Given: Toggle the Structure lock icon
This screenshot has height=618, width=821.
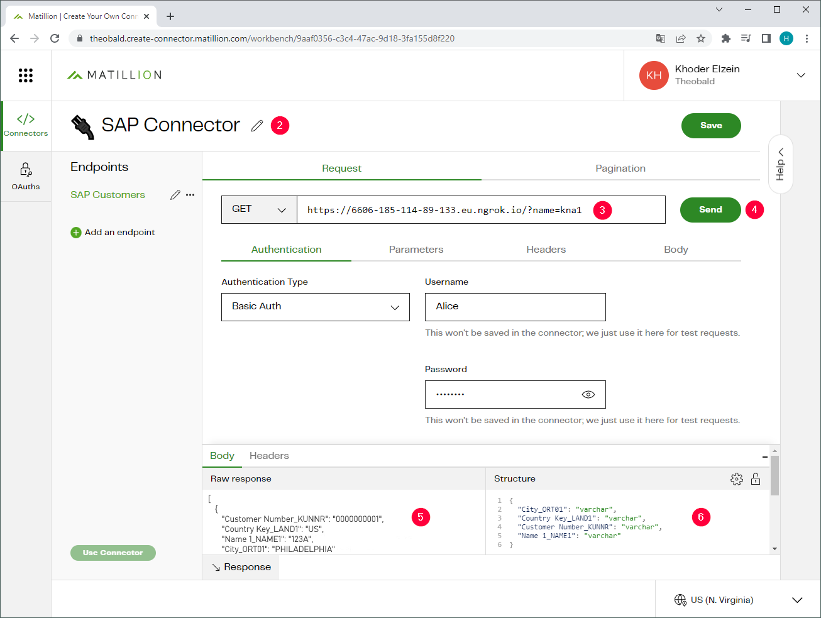Looking at the screenshot, I should click(x=756, y=479).
